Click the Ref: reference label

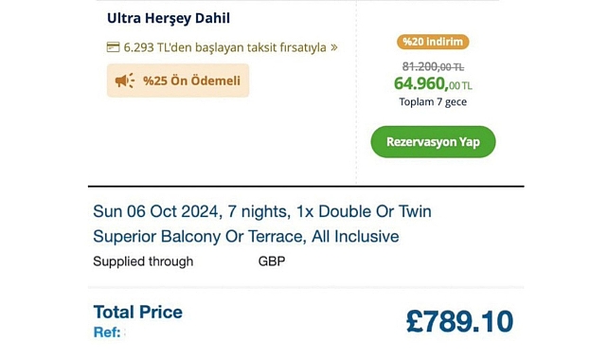pos(107,333)
